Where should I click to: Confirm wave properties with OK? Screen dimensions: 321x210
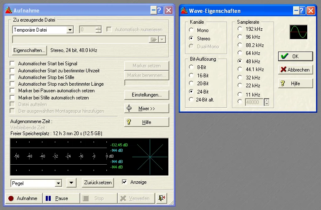coord(295,56)
